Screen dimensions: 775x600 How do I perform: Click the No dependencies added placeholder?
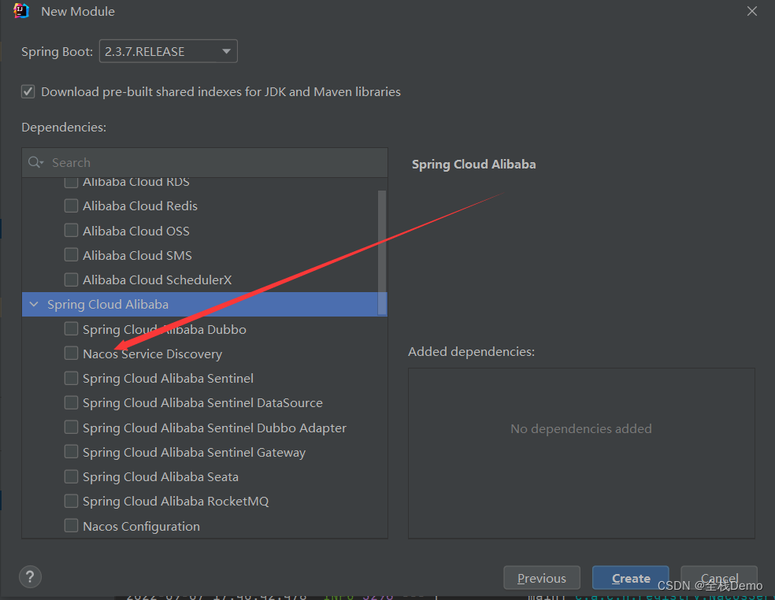click(x=580, y=428)
